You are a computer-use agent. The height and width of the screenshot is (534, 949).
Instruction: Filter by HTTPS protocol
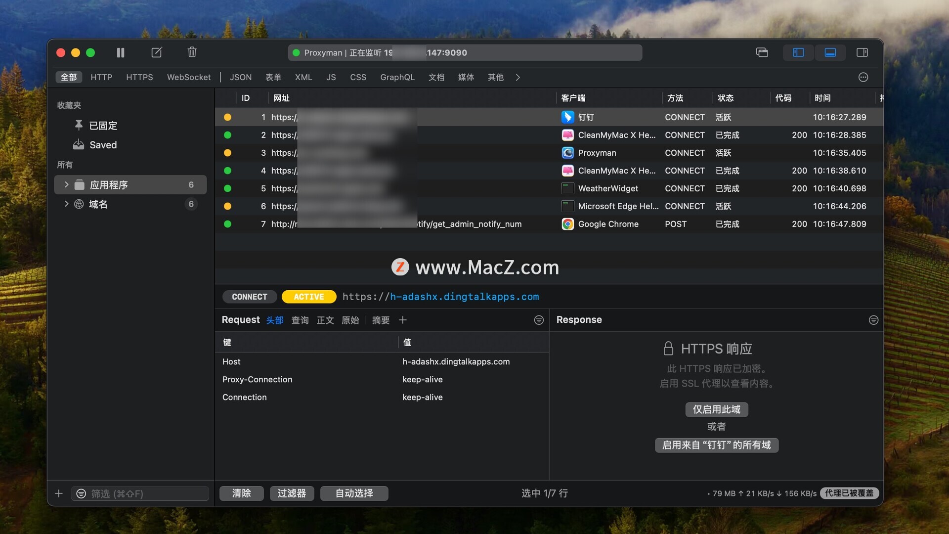click(139, 77)
